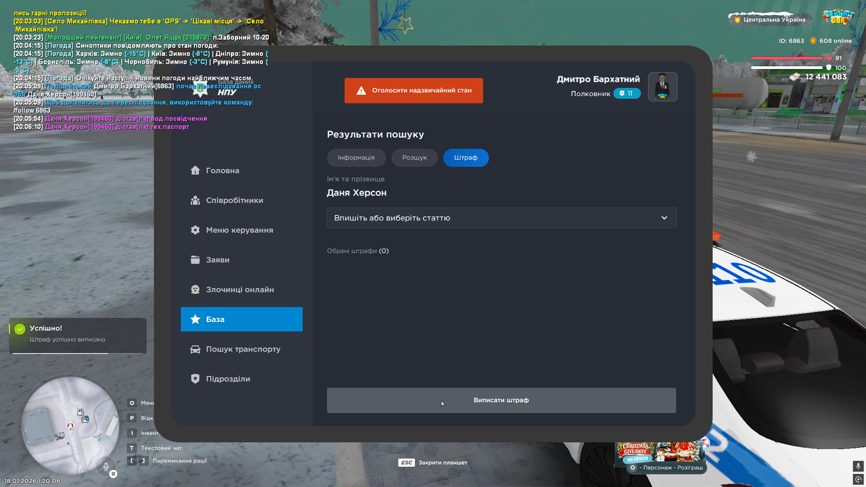
Task: Click the people icon beside Співробітники
Action: coord(195,200)
